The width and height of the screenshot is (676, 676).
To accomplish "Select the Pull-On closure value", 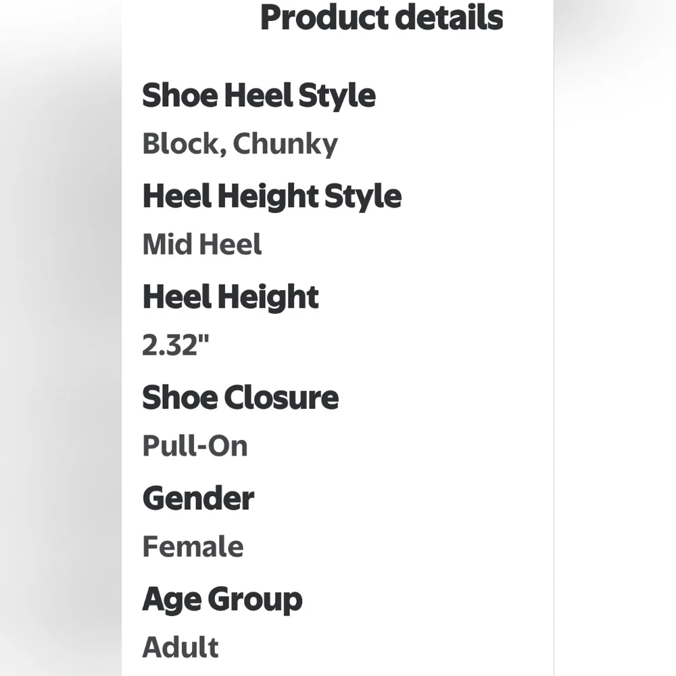I will click(195, 446).
